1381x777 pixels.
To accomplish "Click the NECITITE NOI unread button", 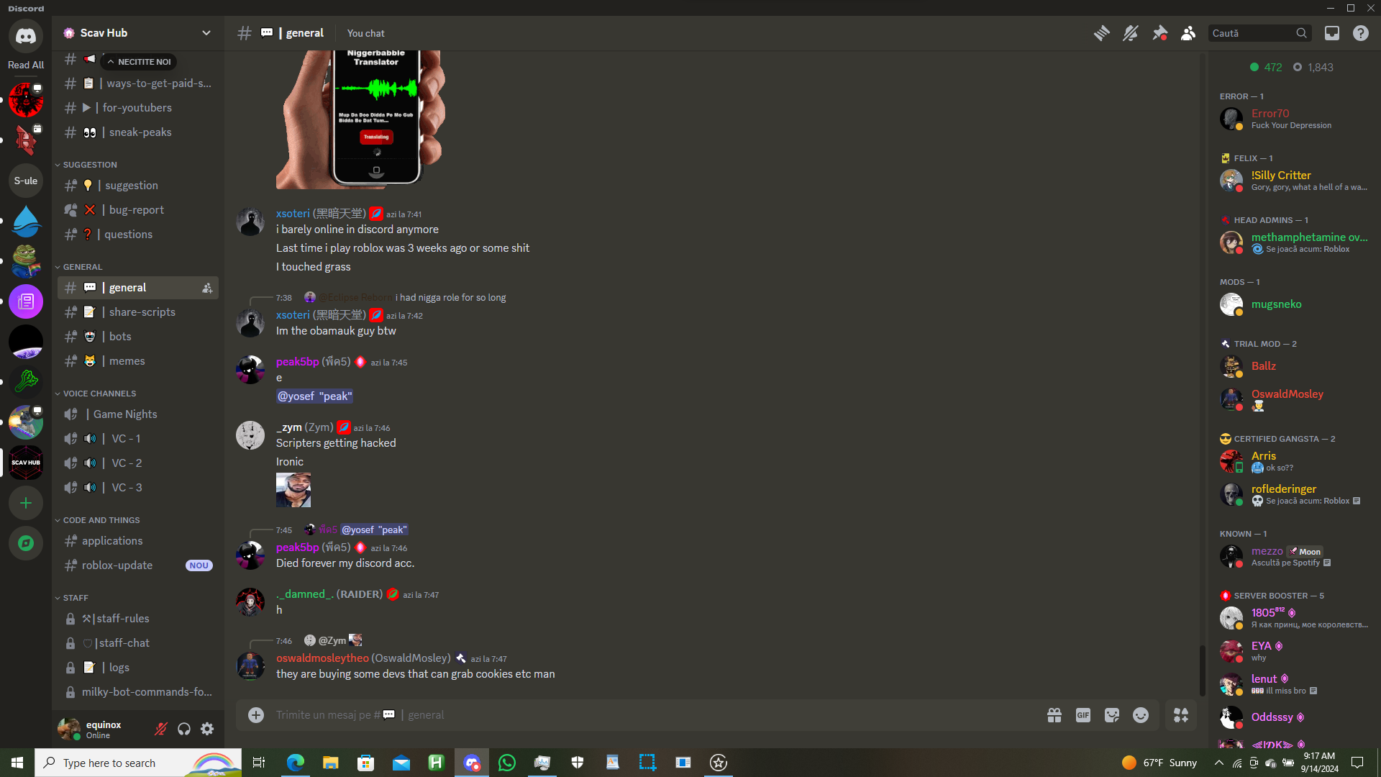I will [138, 62].
